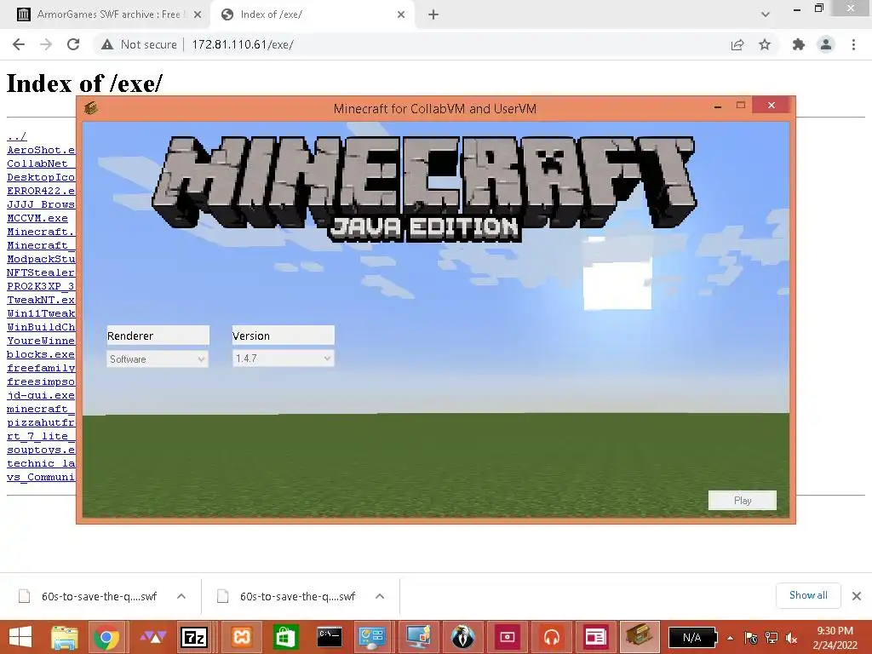
Task: Click the purple triangles taskbar icon
Action: [x=153, y=637]
